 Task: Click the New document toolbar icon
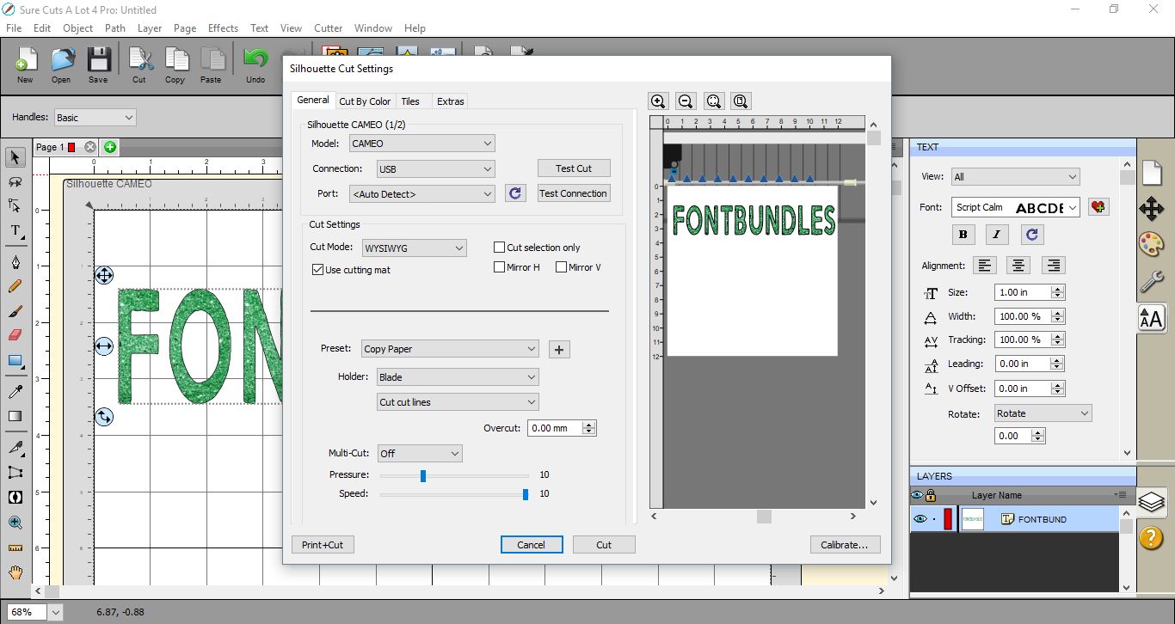pos(25,64)
